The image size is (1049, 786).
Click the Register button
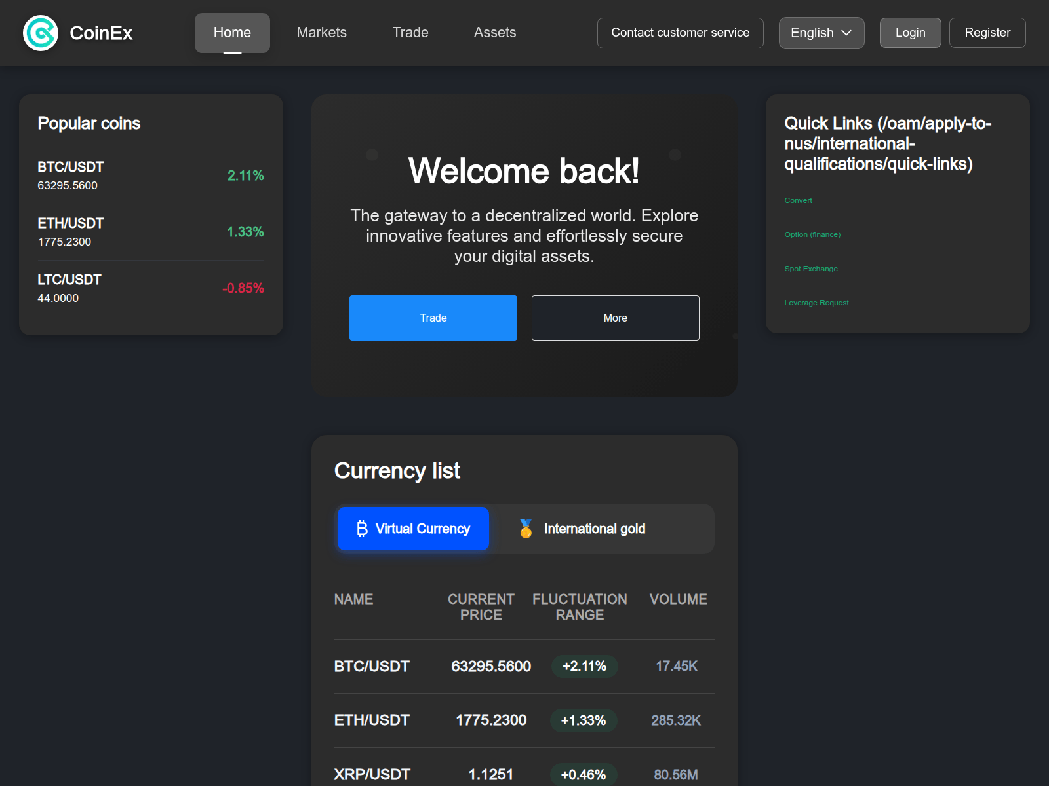[x=987, y=33]
